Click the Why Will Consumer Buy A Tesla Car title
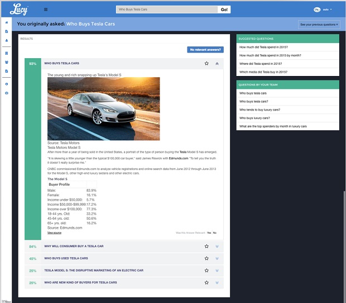This screenshot has width=346, height=303. tap(74, 246)
